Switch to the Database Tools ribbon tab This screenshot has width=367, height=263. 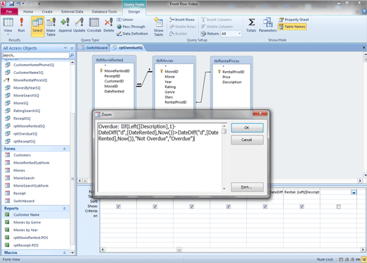104,11
